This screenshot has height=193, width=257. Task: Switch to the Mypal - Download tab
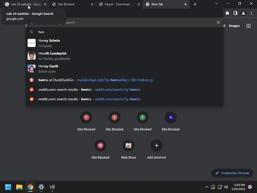tap(119, 4)
